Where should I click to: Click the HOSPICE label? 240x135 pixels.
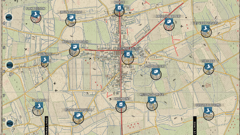pos(119,2)
